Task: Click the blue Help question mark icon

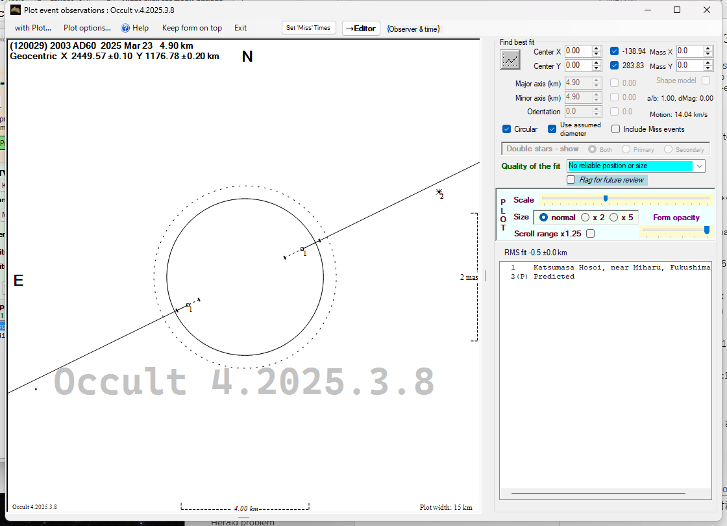Action: [x=126, y=28]
